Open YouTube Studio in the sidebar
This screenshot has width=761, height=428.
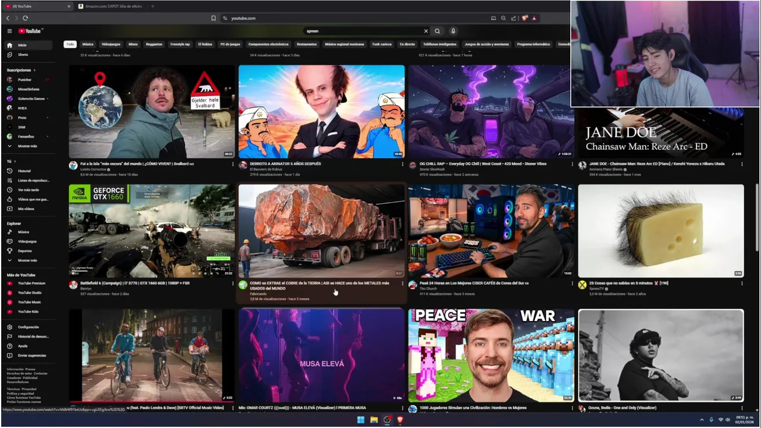[28, 292]
